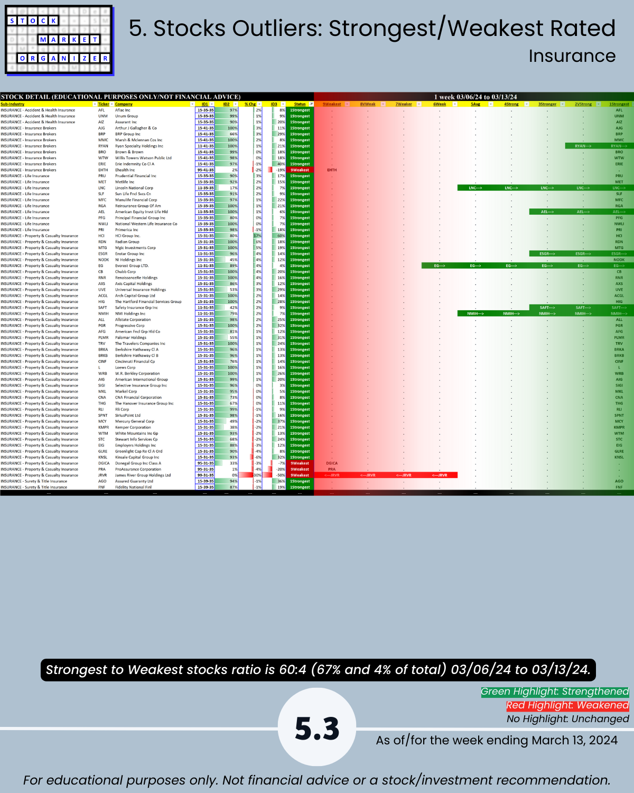Select the Assured Guaranty Ltd cell
The image size is (634, 793).
[134, 481]
